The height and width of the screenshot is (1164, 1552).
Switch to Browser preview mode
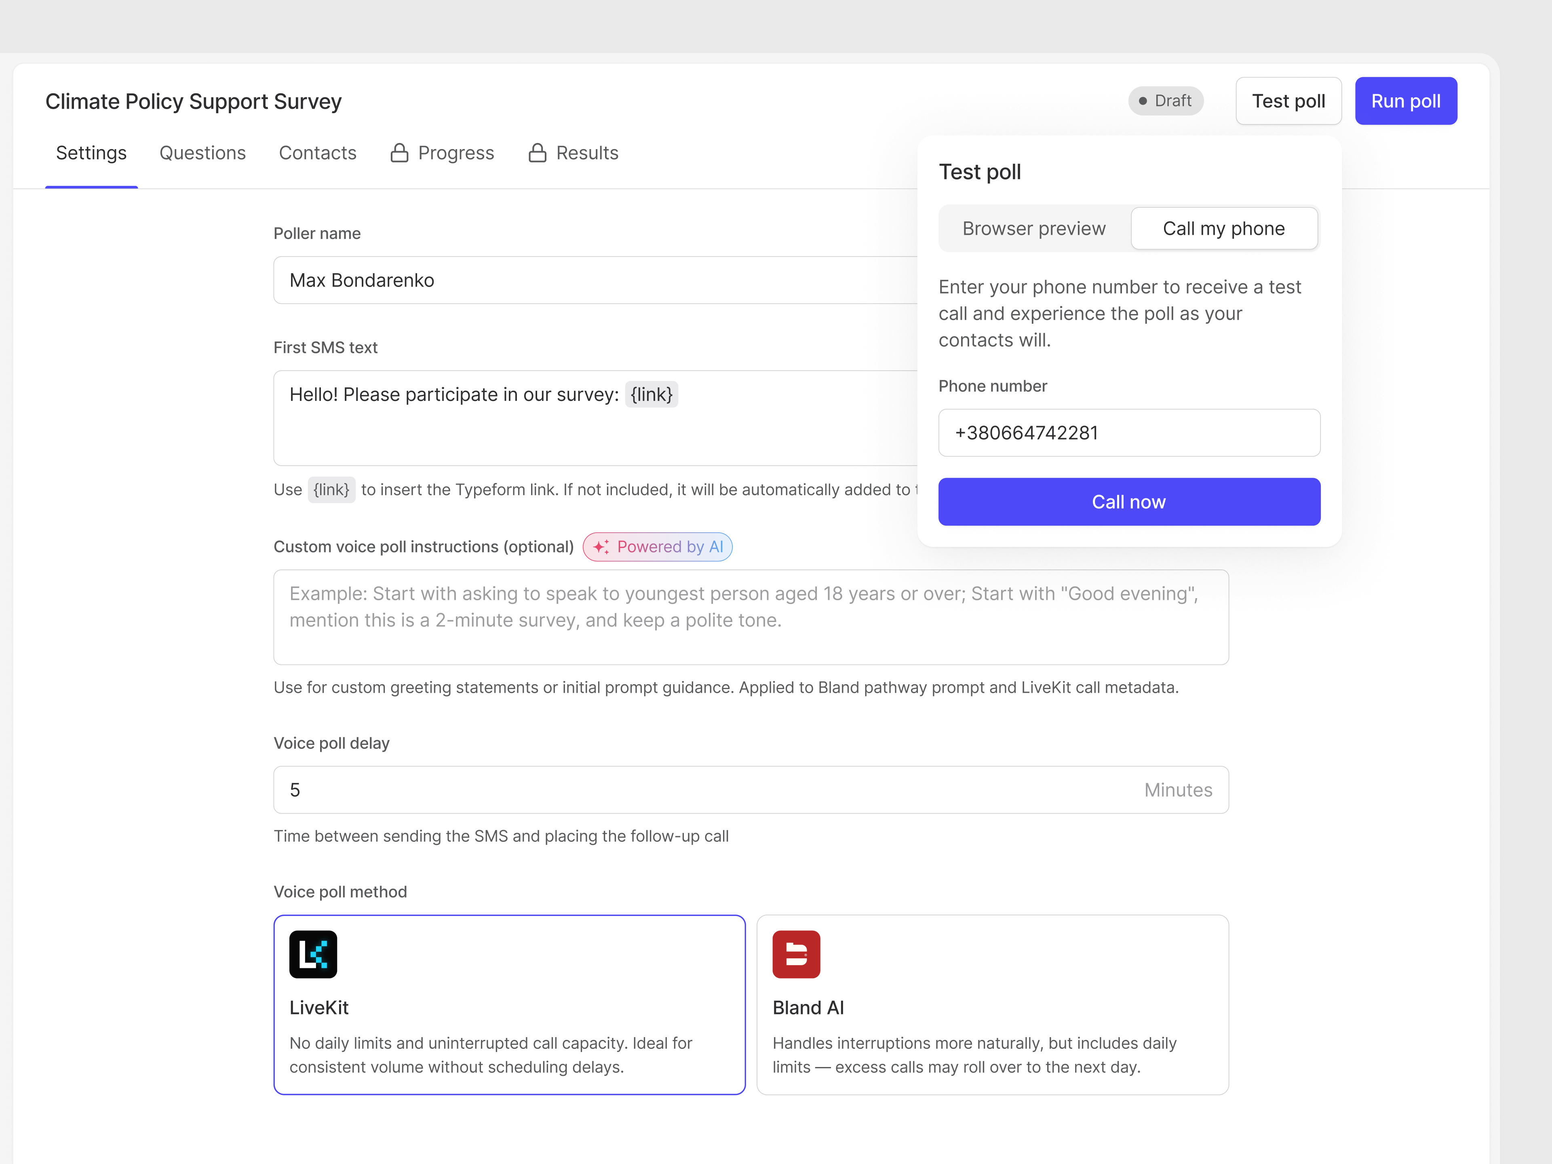1034,229
